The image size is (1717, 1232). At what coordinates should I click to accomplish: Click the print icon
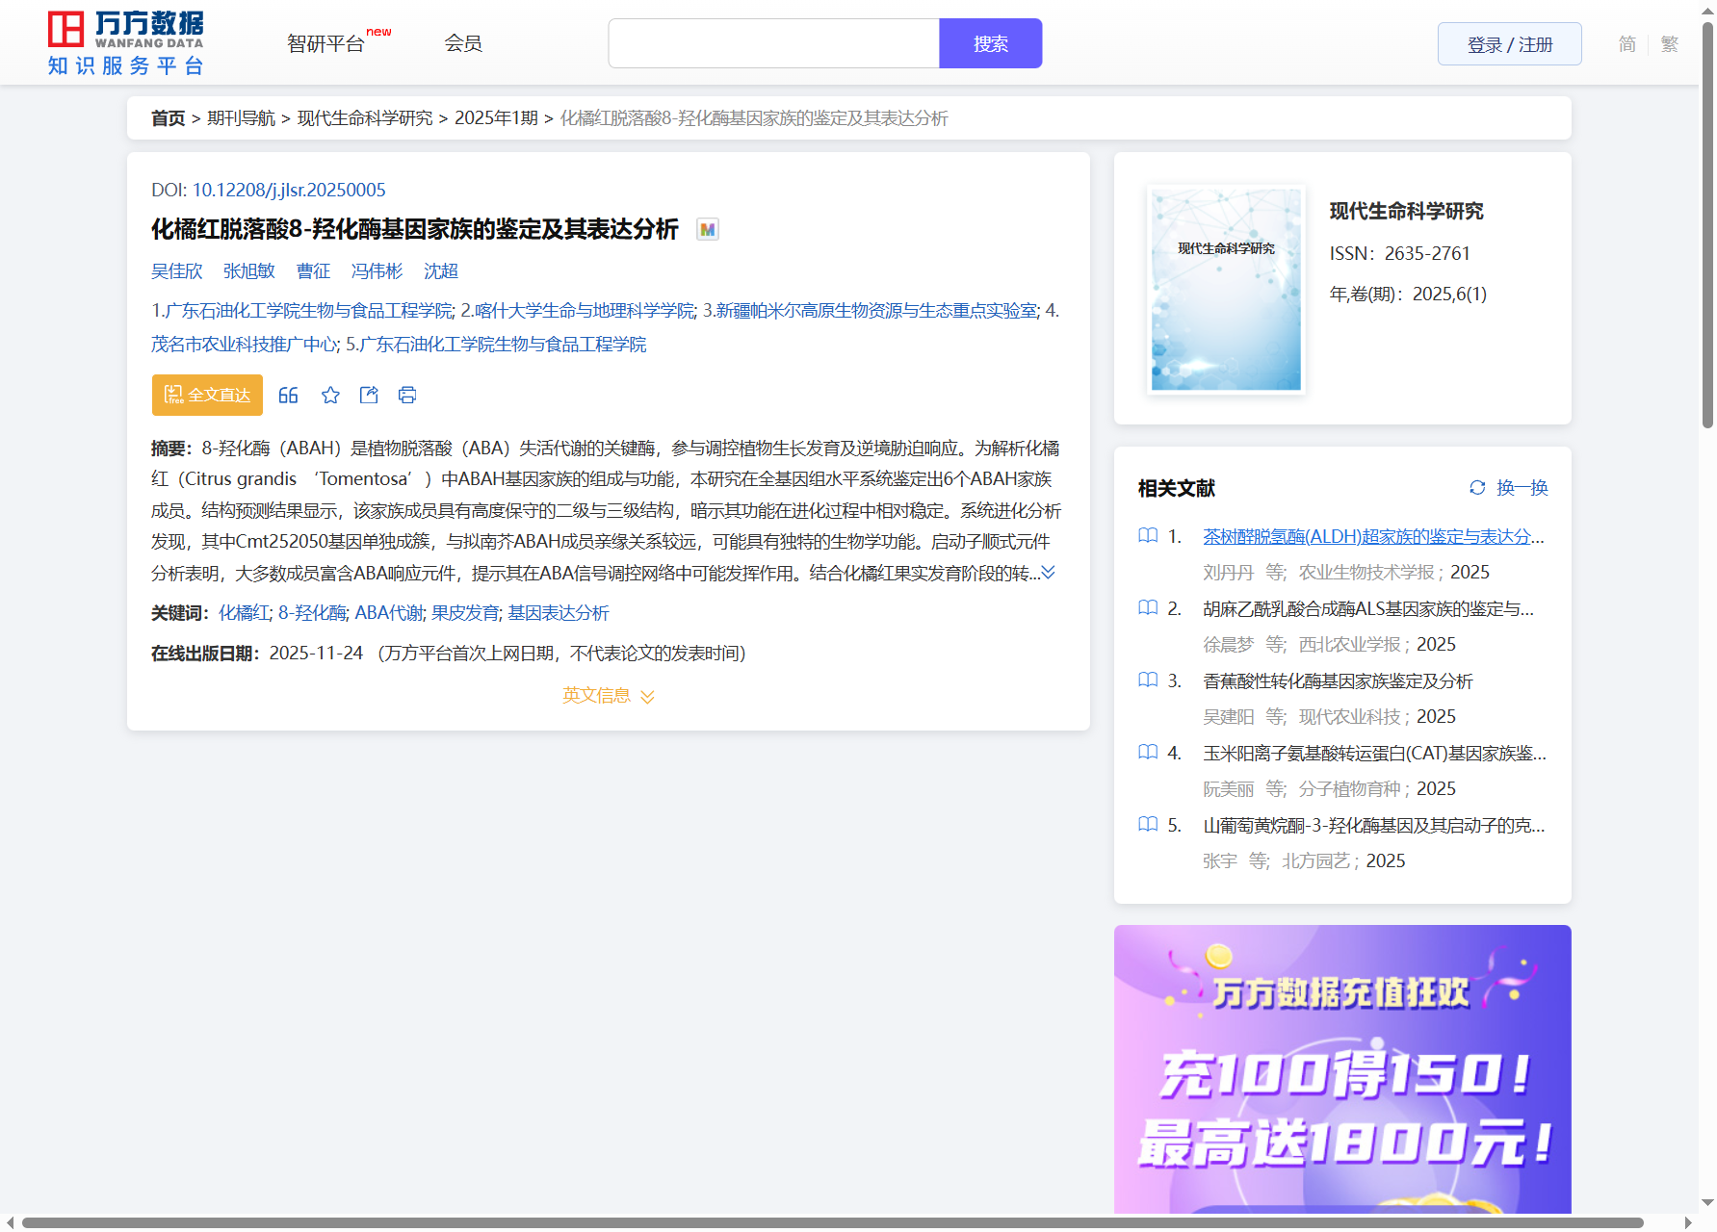407,395
